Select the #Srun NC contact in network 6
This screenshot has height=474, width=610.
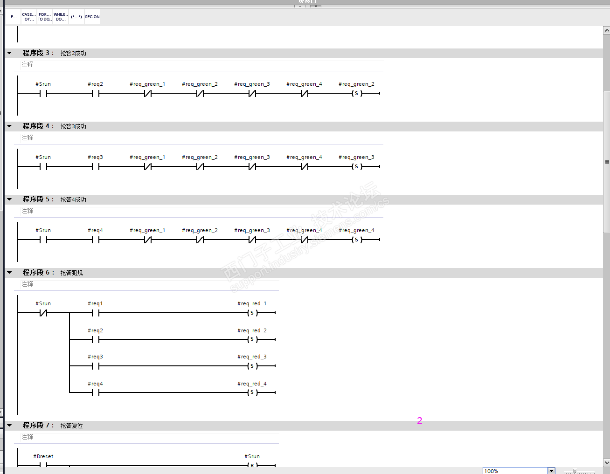(x=43, y=313)
